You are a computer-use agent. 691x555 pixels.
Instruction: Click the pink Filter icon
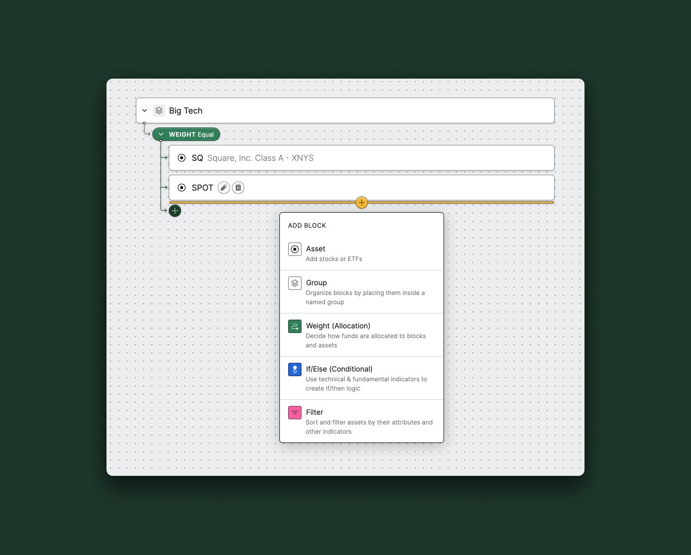pos(295,413)
